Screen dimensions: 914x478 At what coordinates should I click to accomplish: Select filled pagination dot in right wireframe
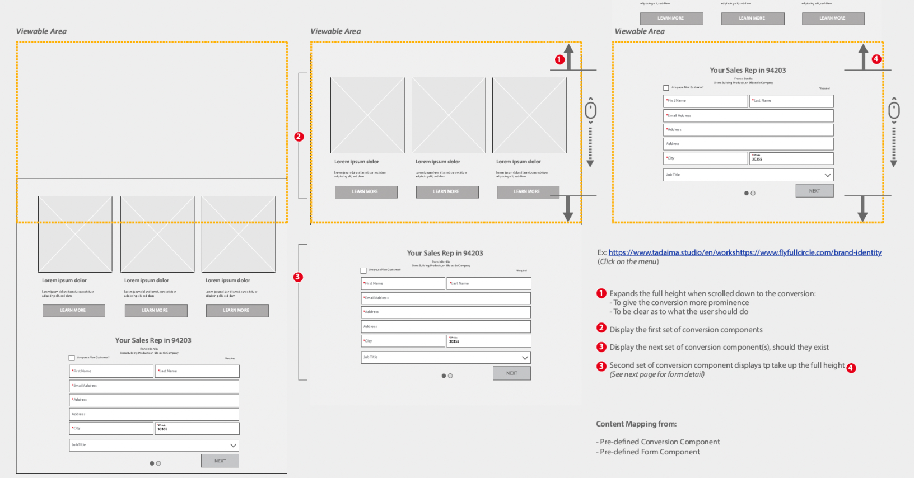tap(746, 193)
